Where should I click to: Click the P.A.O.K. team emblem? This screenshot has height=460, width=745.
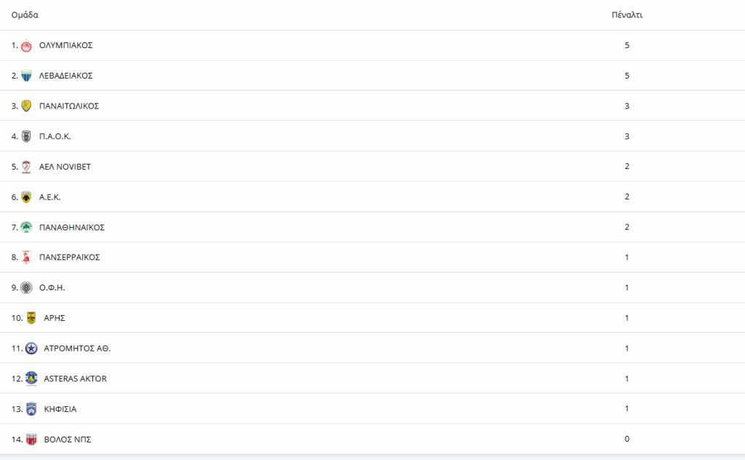click(x=26, y=136)
